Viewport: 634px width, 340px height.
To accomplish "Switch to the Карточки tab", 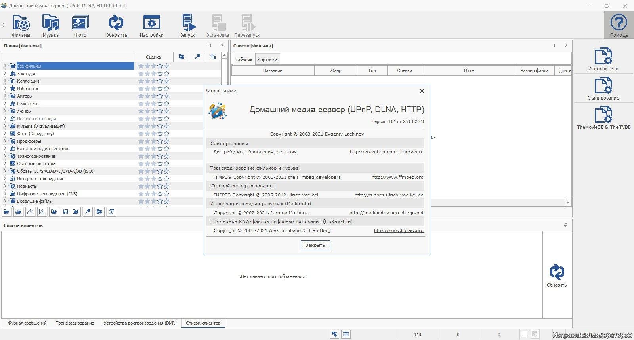I will [x=267, y=60].
